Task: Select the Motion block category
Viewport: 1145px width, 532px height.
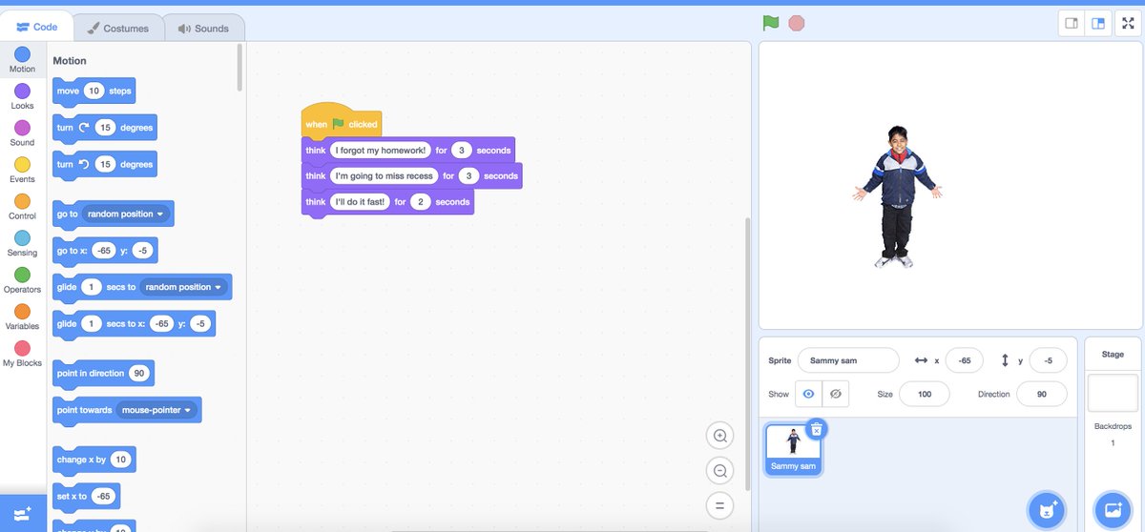Action: [x=22, y=60]
